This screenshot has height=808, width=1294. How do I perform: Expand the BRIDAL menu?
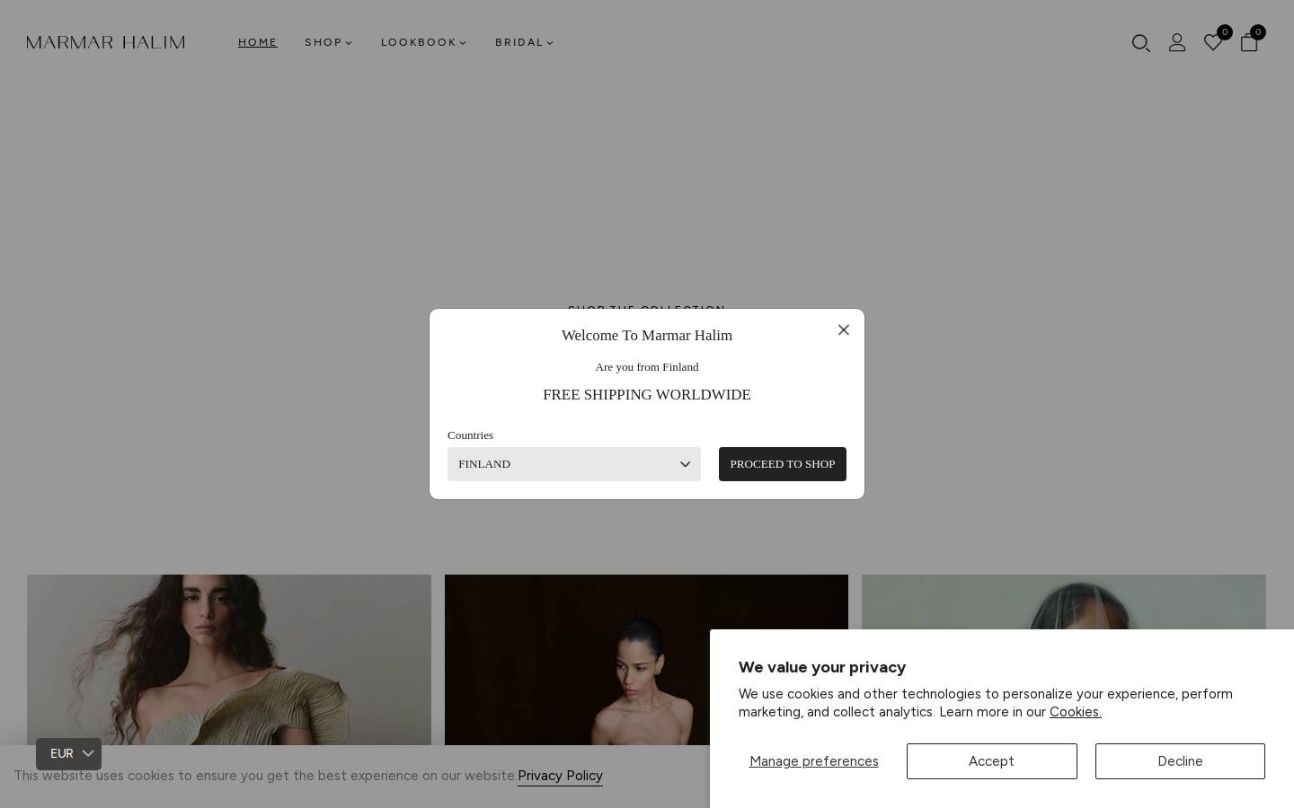[x=525, y=42]
